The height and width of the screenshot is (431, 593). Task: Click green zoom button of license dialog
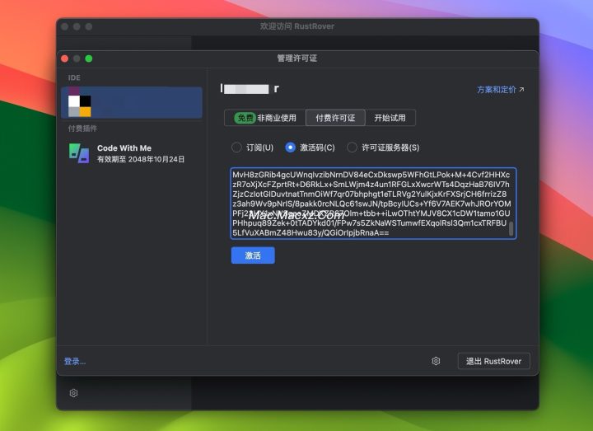coord(89,59)
